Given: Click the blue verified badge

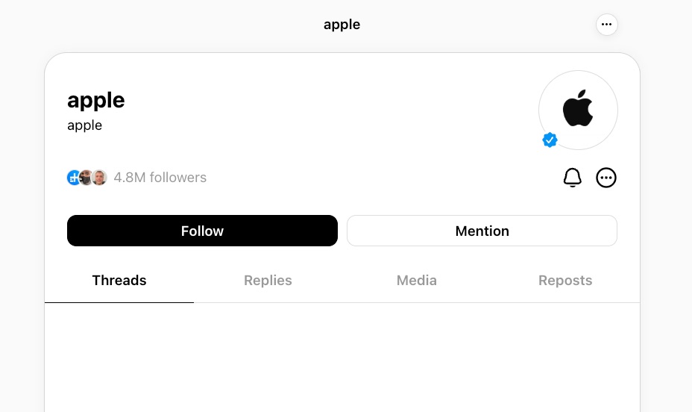Looking at the screenshot, I should click(x=550, y=140).
